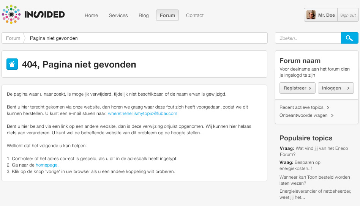Image resolution: width=360 pixels, height=206 pixels.
Task: Click the Sign out button
Action: pos(348,15)
